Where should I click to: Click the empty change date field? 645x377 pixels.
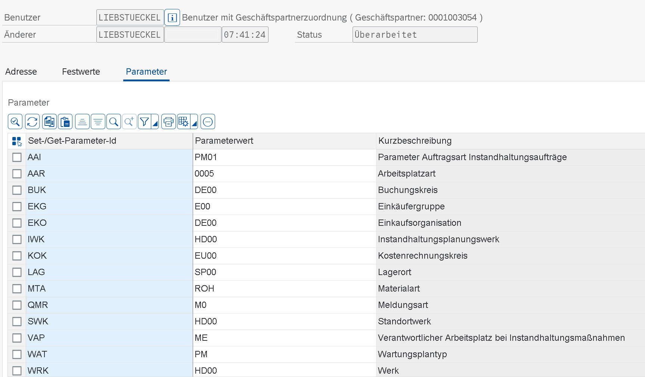[193, 35]
